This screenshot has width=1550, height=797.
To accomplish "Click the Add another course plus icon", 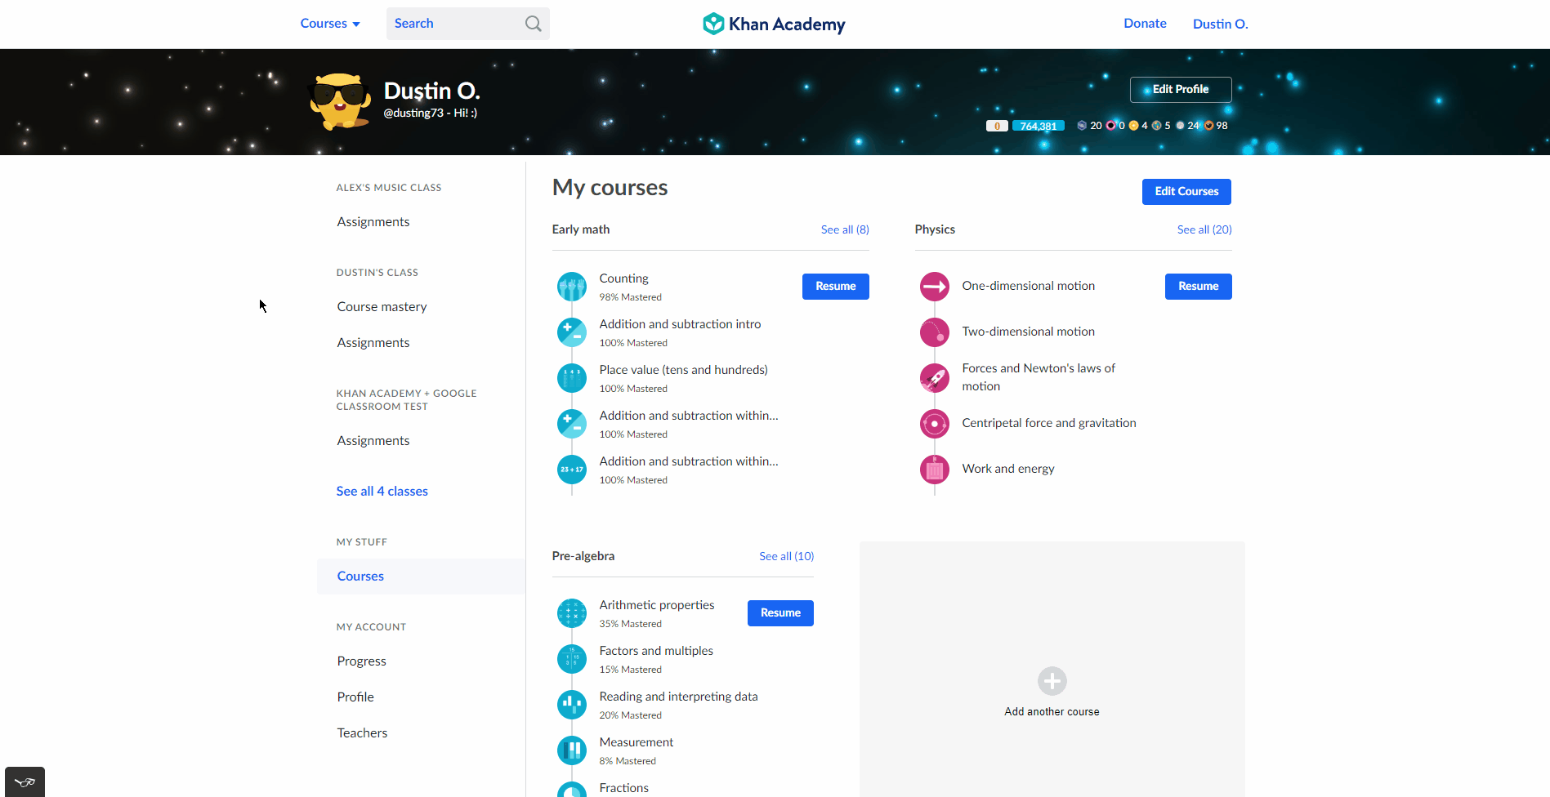I will tap(1052, 681).
